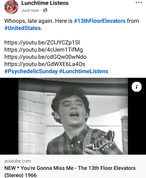Open the three-dot post options menu
The height and width of the screenshot is (178, 146).
(139, 2)
